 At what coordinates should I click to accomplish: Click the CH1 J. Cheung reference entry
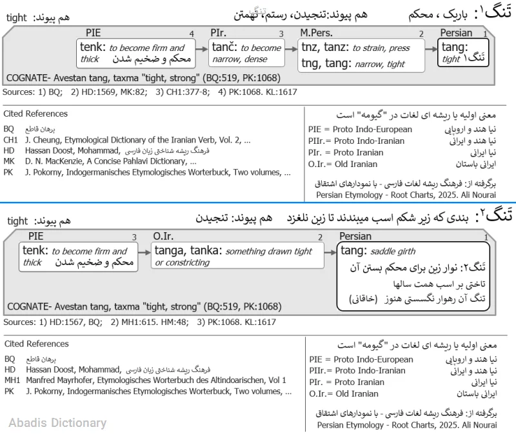[x=127, y=140]
